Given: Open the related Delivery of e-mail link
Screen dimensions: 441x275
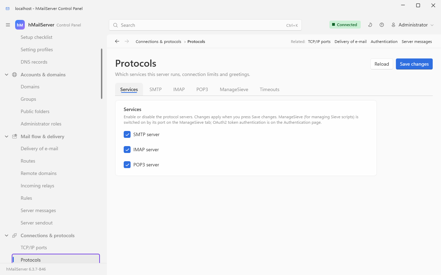Looking at the screenshot, I should pyautogui.click(x=350, y=42).
